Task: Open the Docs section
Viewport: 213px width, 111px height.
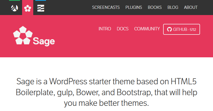Action: click(123, 29)
